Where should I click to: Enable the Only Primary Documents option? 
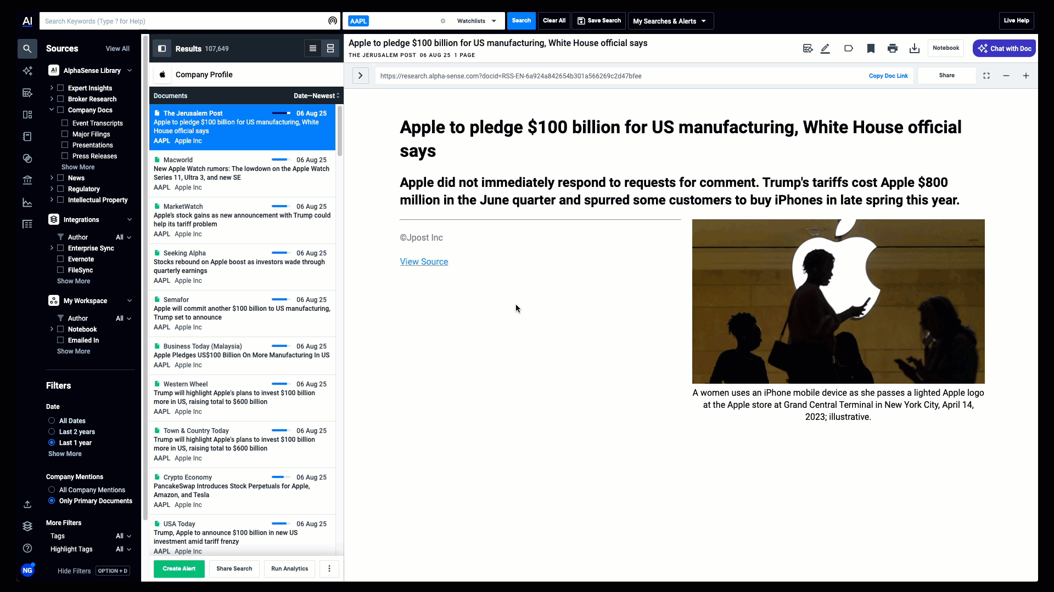click(x=52, y=501)
